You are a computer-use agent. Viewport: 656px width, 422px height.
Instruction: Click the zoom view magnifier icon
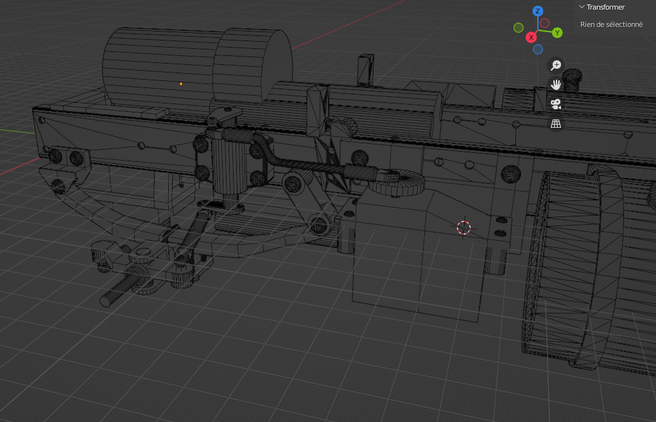pyautogui.click(x=556, y=66)
